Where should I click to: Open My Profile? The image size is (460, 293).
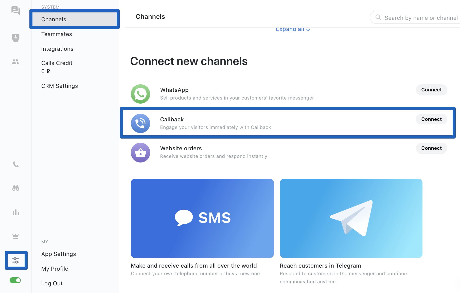point(55,269)
